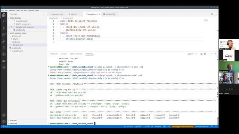Screen dimensions: 239x134
Task: Split the terminal panel
Action: [x=202, y=54]
